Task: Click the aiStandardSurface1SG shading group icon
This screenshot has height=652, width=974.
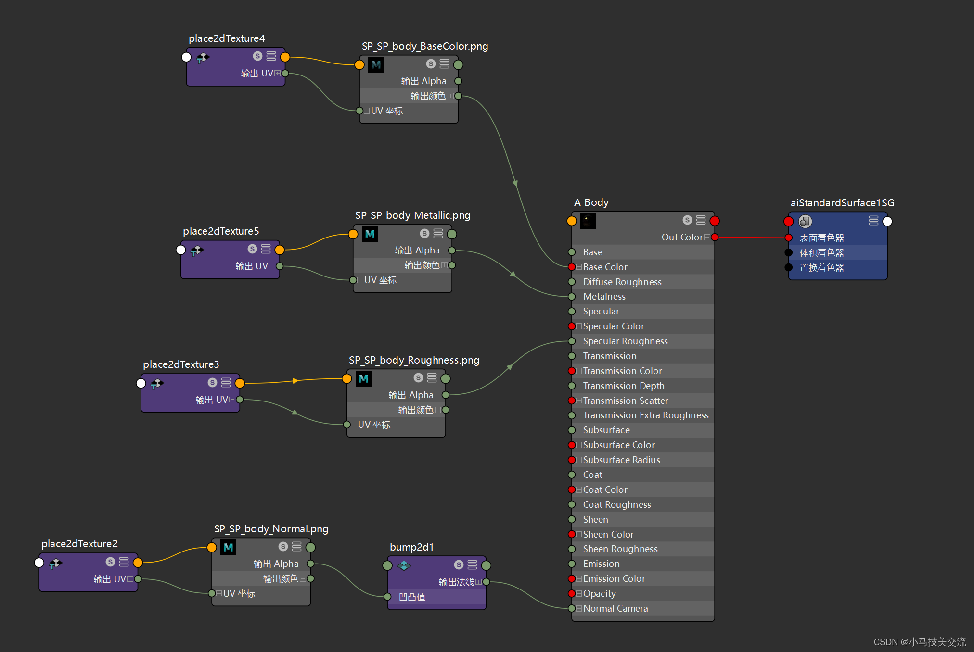Action: [805, 221]
